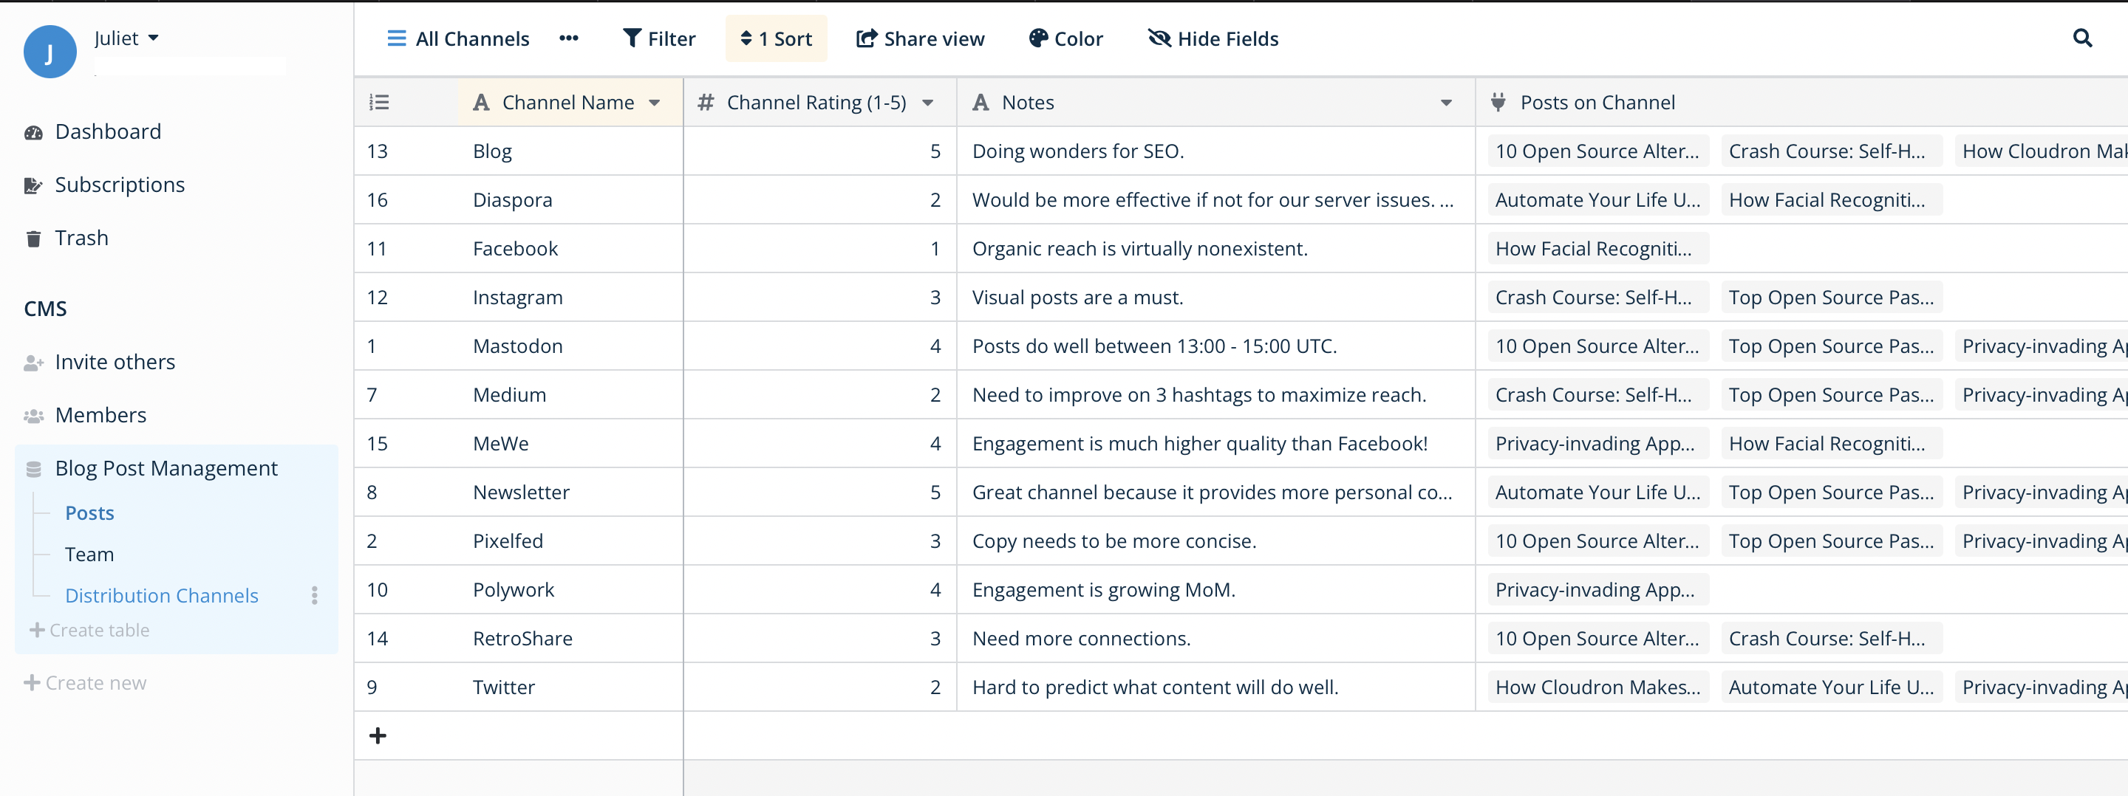Image resolution: width=2128 pixels, height=796 pixels.
Task: Open the 1 Sort settings
Action: click(x=776, y=39)
